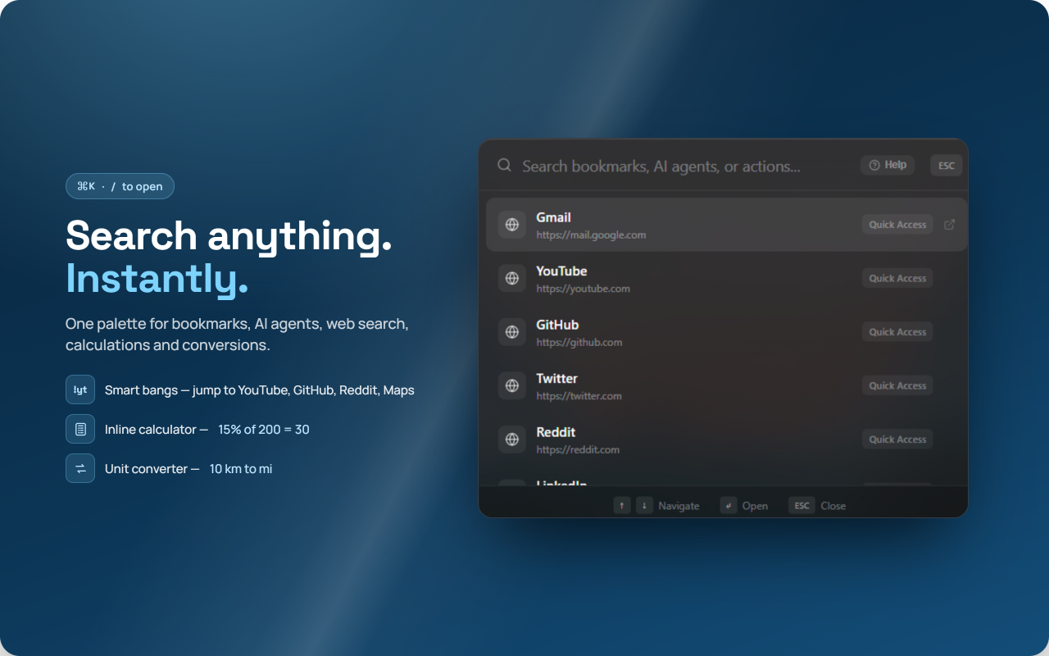Click the Quick Access tag on Twitter row
The image size is (1049, 656).
[897, 385]
